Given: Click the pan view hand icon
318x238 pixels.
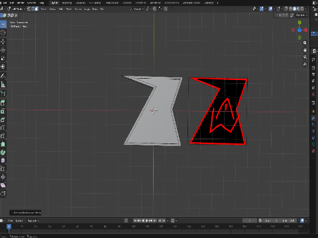Looking at the screenshot, I should 305,50.
